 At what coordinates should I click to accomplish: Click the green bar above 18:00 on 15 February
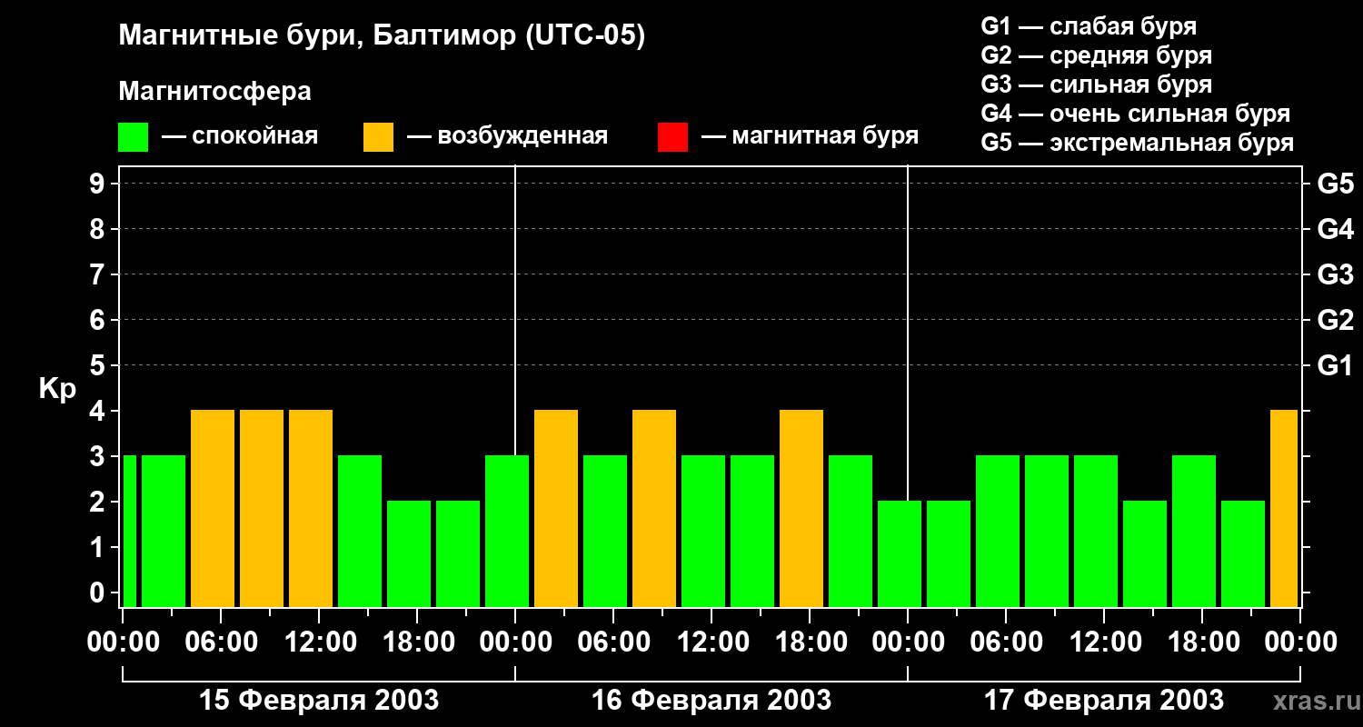409,554
